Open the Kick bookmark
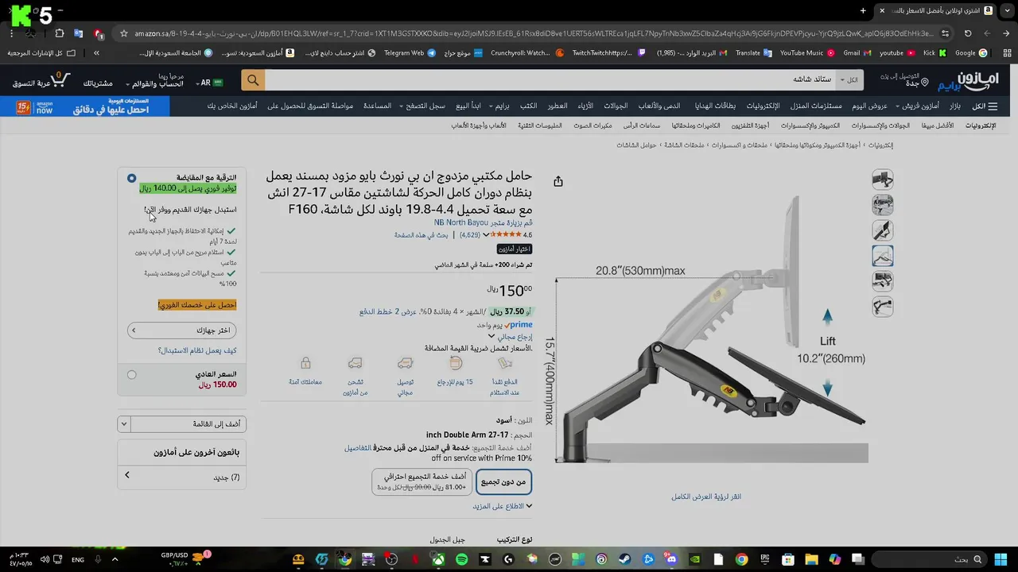 pos(934,53)
